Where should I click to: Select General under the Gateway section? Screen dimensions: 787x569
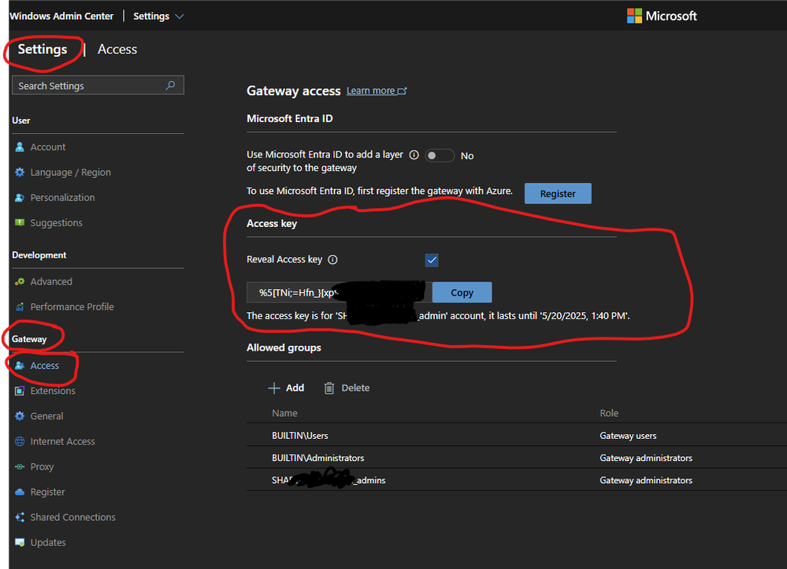[x=47, y=415]
